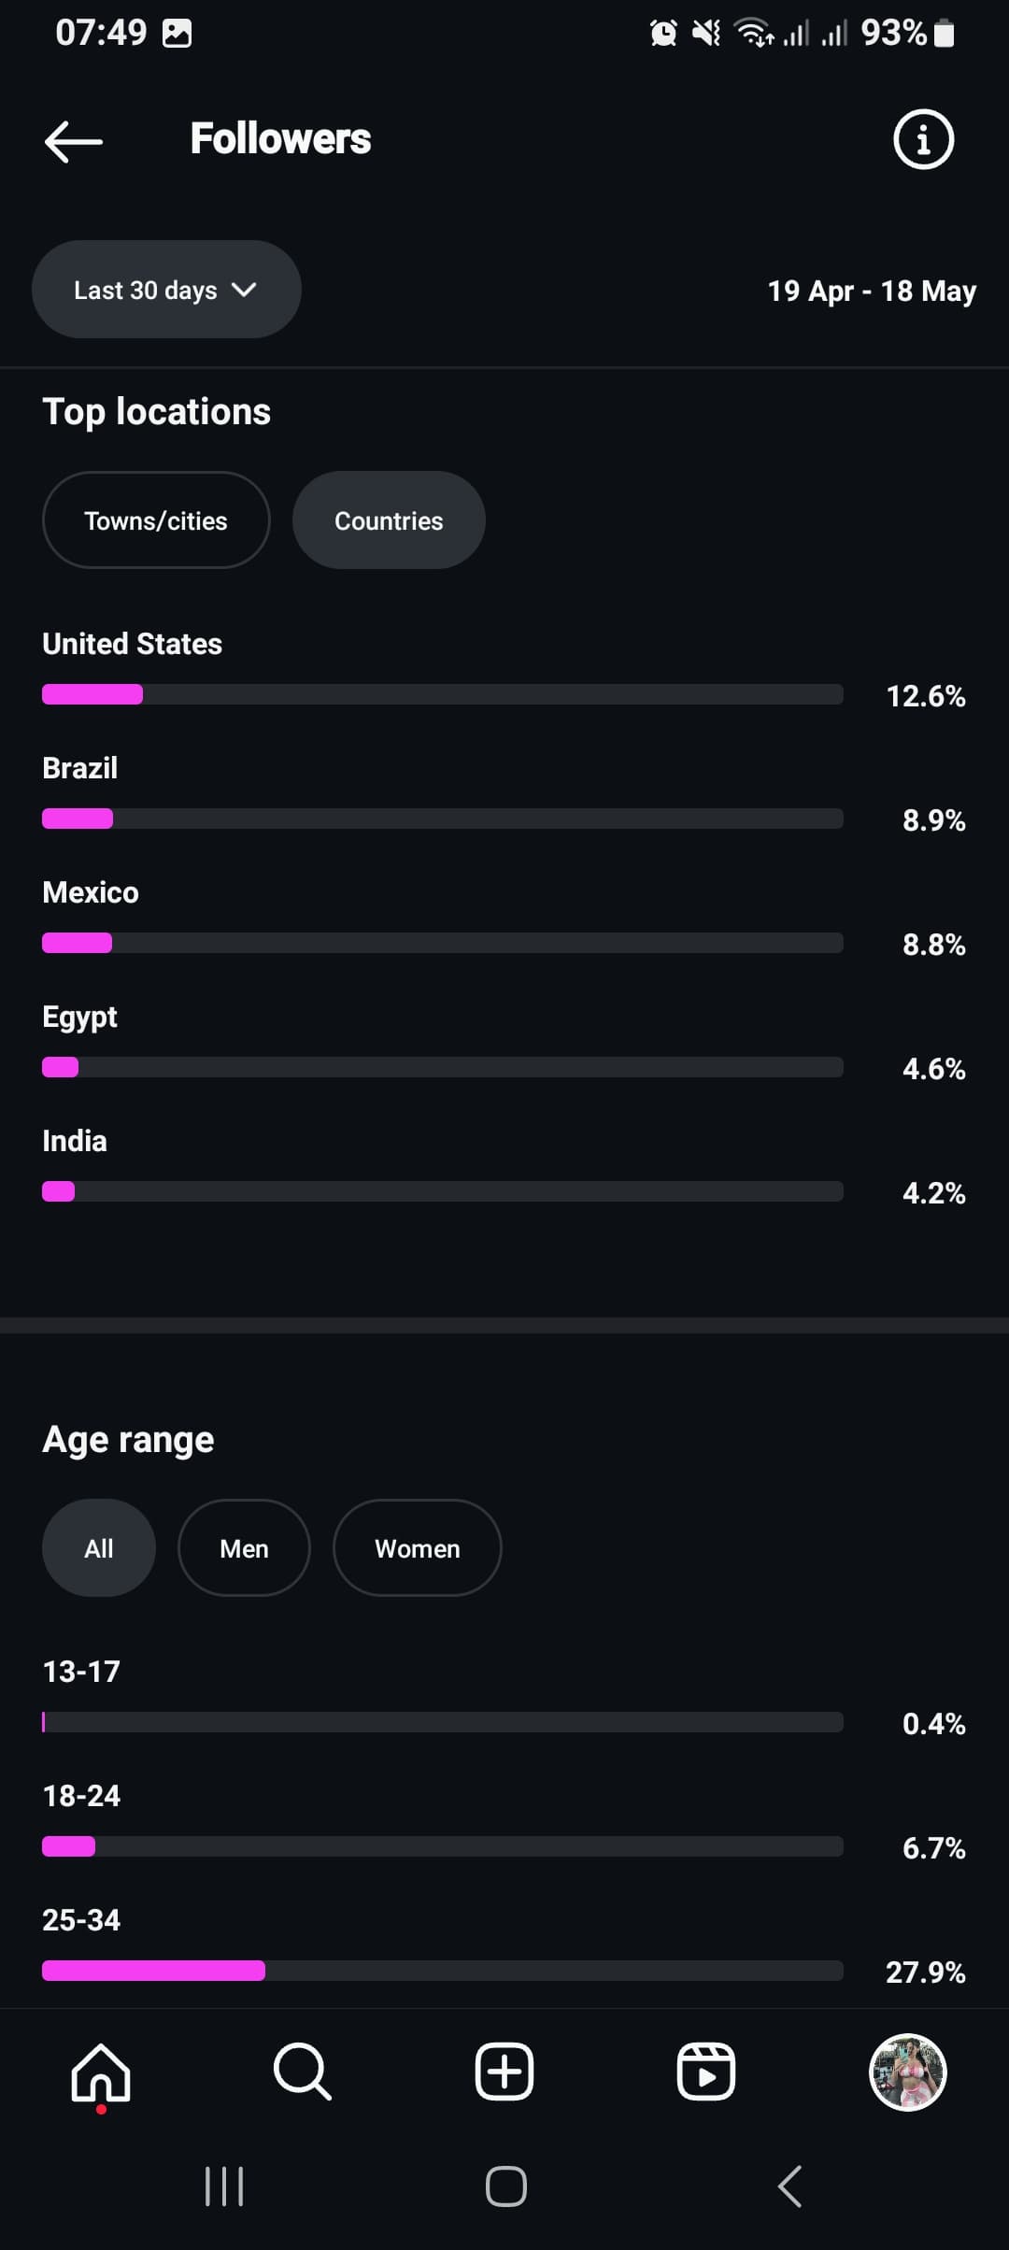Open the info icon in header
This screenshot has width=1009, height=2250.
coord(923,140)
